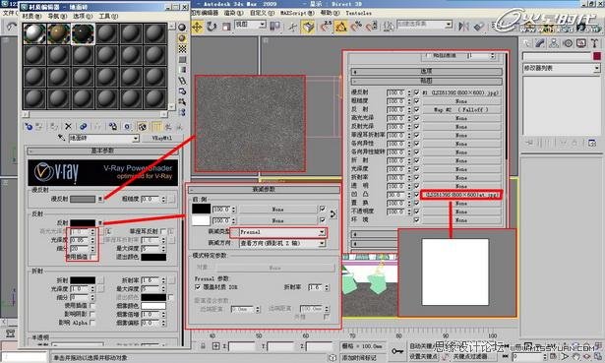This screenshot has width=605, height=363.
Task: Open material editor Options icon
Action: coord(182,91)
